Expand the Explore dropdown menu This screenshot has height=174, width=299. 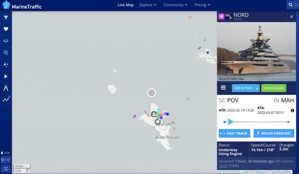point(148,5)
